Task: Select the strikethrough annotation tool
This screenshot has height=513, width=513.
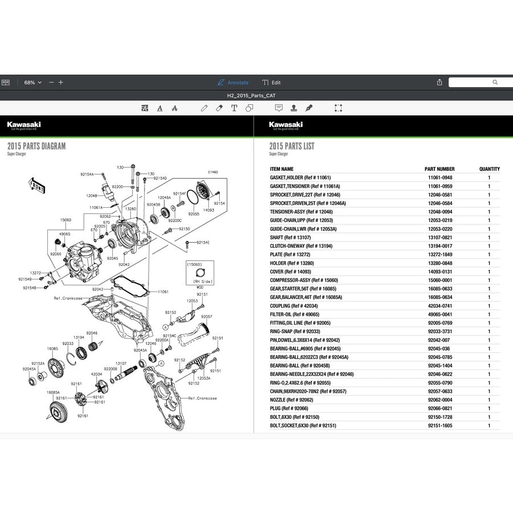Action: tap(175, 108)
